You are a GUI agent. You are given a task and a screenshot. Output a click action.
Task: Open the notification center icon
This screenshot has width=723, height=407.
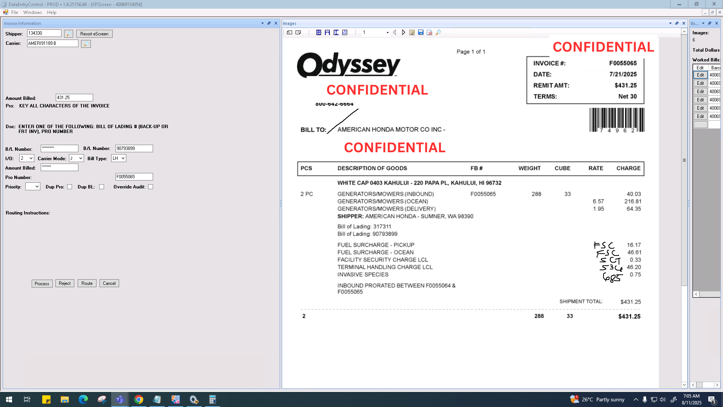[712, 399]
